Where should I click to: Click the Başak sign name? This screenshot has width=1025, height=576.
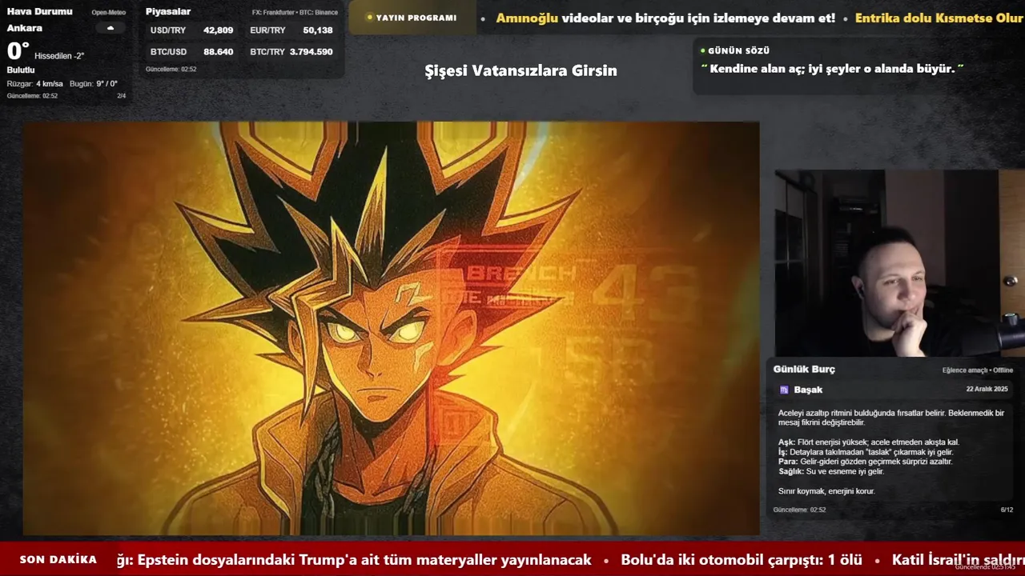[x=808, y=390]
